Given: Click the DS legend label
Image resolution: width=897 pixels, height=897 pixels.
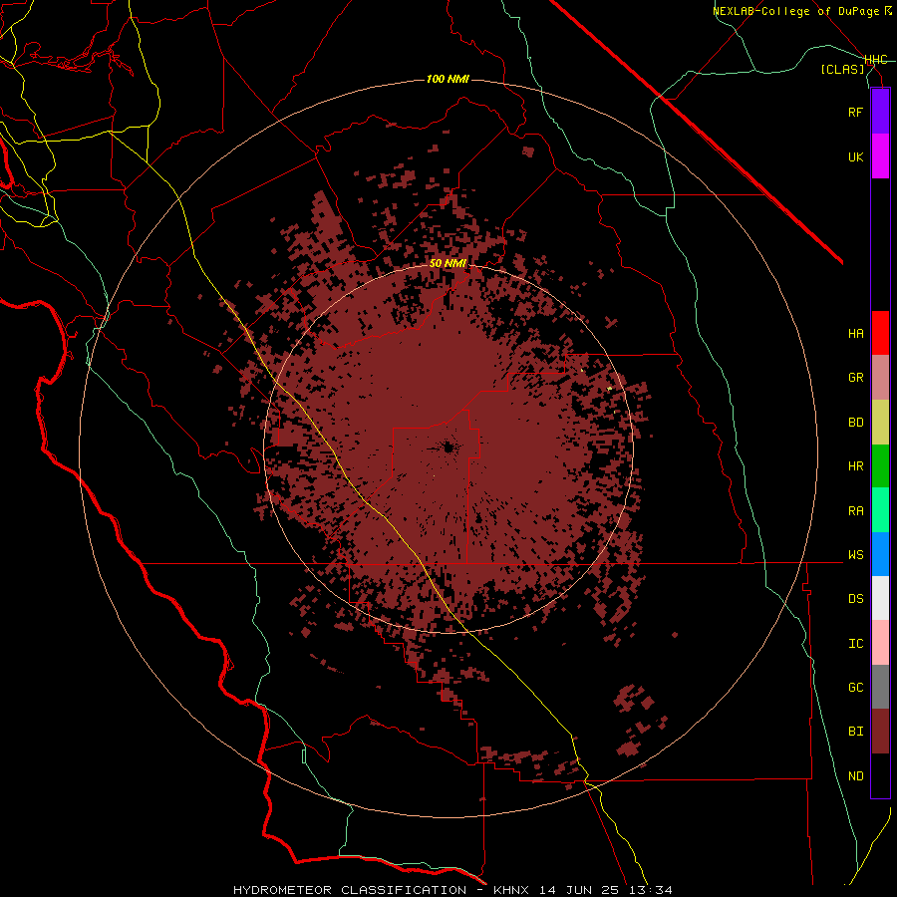Looking at the screenshot, I should tap(855, 599).
